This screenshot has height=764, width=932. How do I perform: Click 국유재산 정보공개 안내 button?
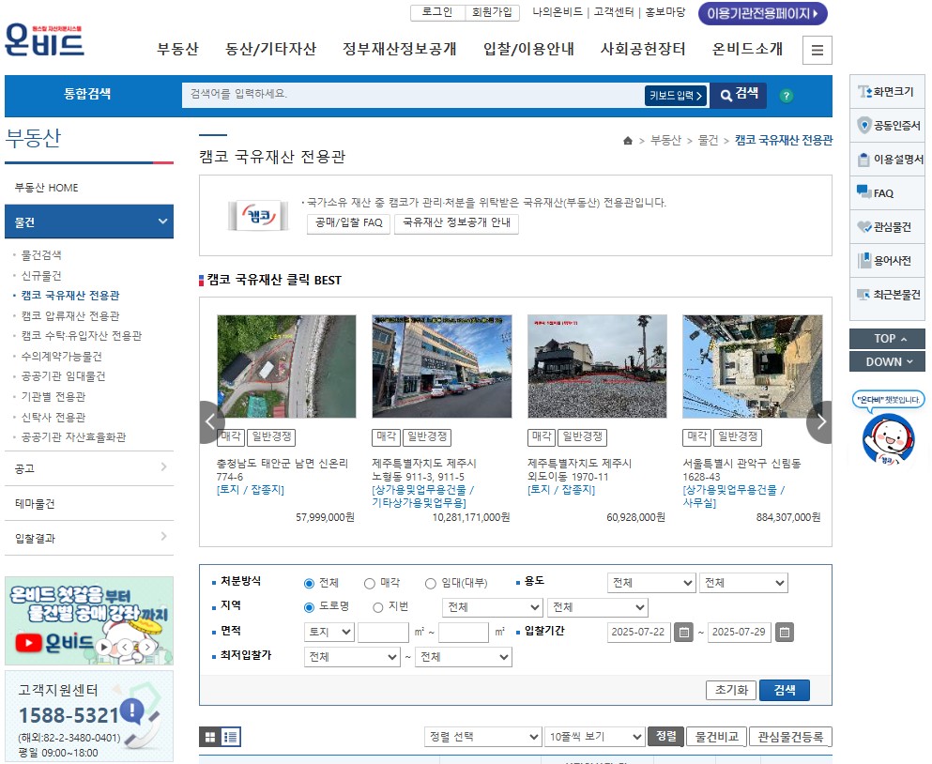tap(456, 223)
